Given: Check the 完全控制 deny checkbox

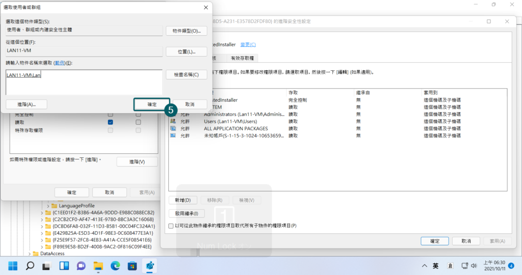Looking at the screenshot, I should coord(138,115).
